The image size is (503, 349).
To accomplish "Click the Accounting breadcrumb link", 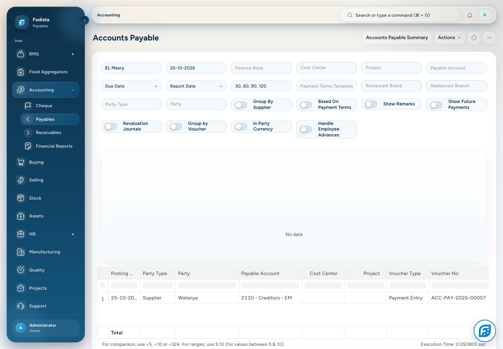I will [x=109, y=15].
